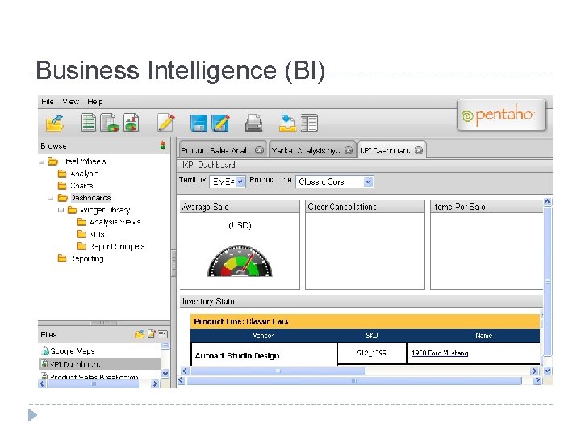This screenshot has width=581, height=436.
Task: Click the Inventory Status section header
Action: tap(362, 301)
